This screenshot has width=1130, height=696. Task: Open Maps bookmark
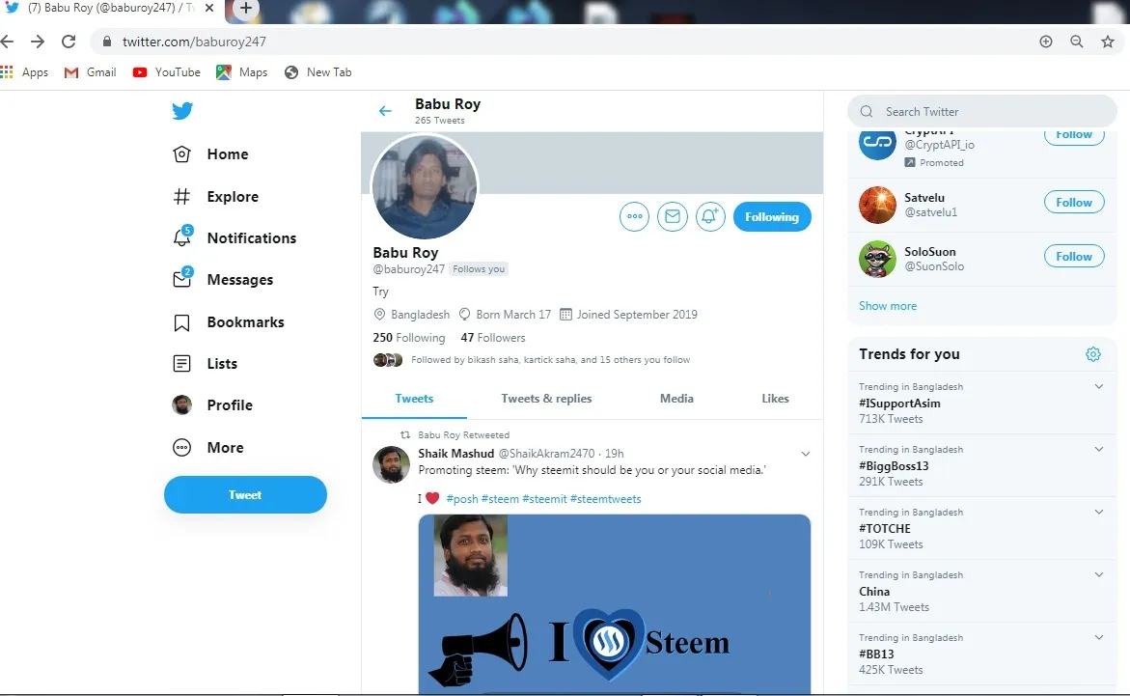242,72
